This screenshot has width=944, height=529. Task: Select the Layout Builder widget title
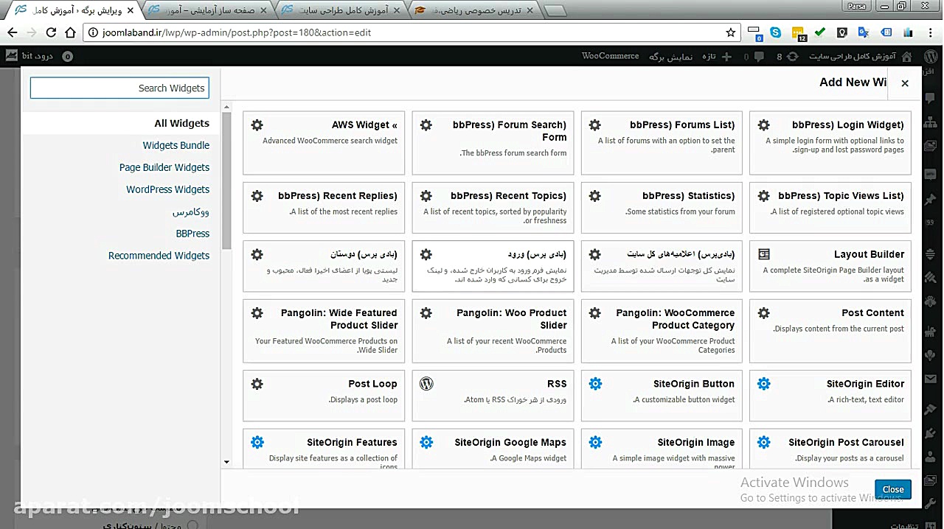point(869,254)
